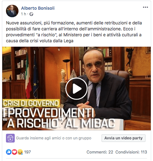
Task: Open the Commenti: 22 comments link
Action: pyautogui.click(x=100, y=152)
